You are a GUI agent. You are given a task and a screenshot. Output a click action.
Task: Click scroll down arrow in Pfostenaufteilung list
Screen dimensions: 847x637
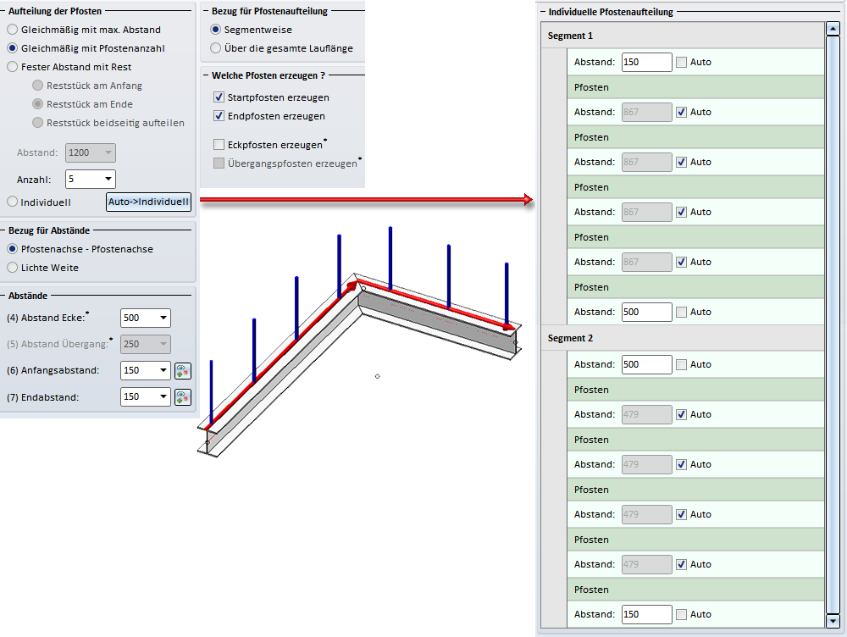[833, 622]
